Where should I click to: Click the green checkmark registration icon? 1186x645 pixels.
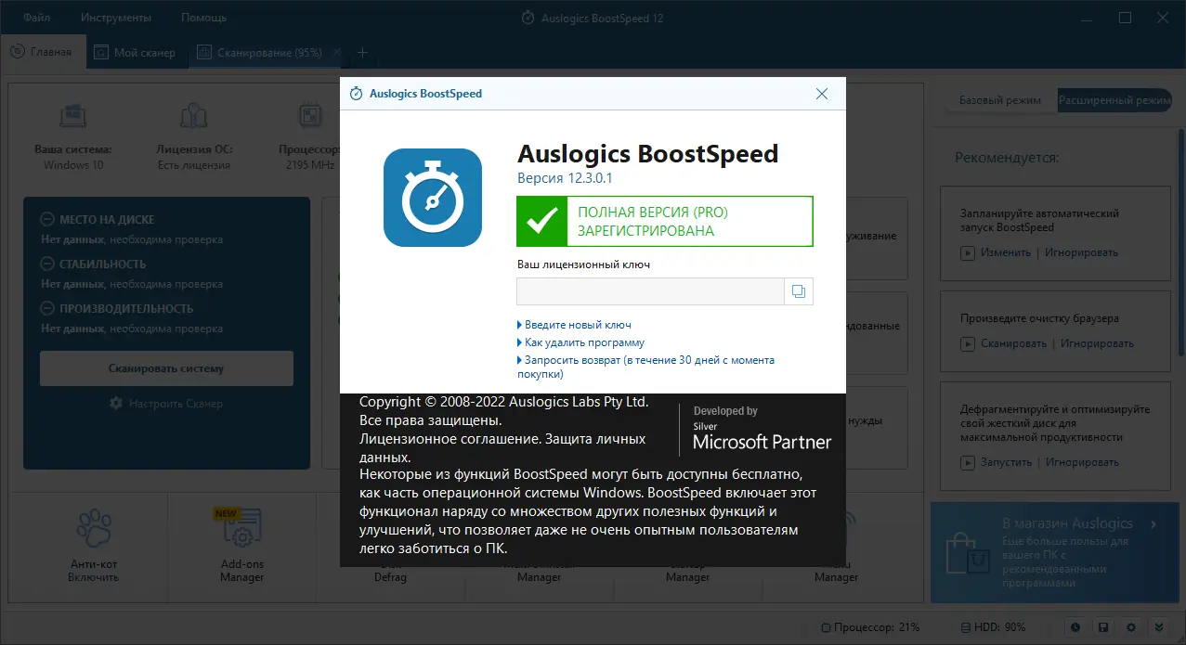(x=542, y=221)
